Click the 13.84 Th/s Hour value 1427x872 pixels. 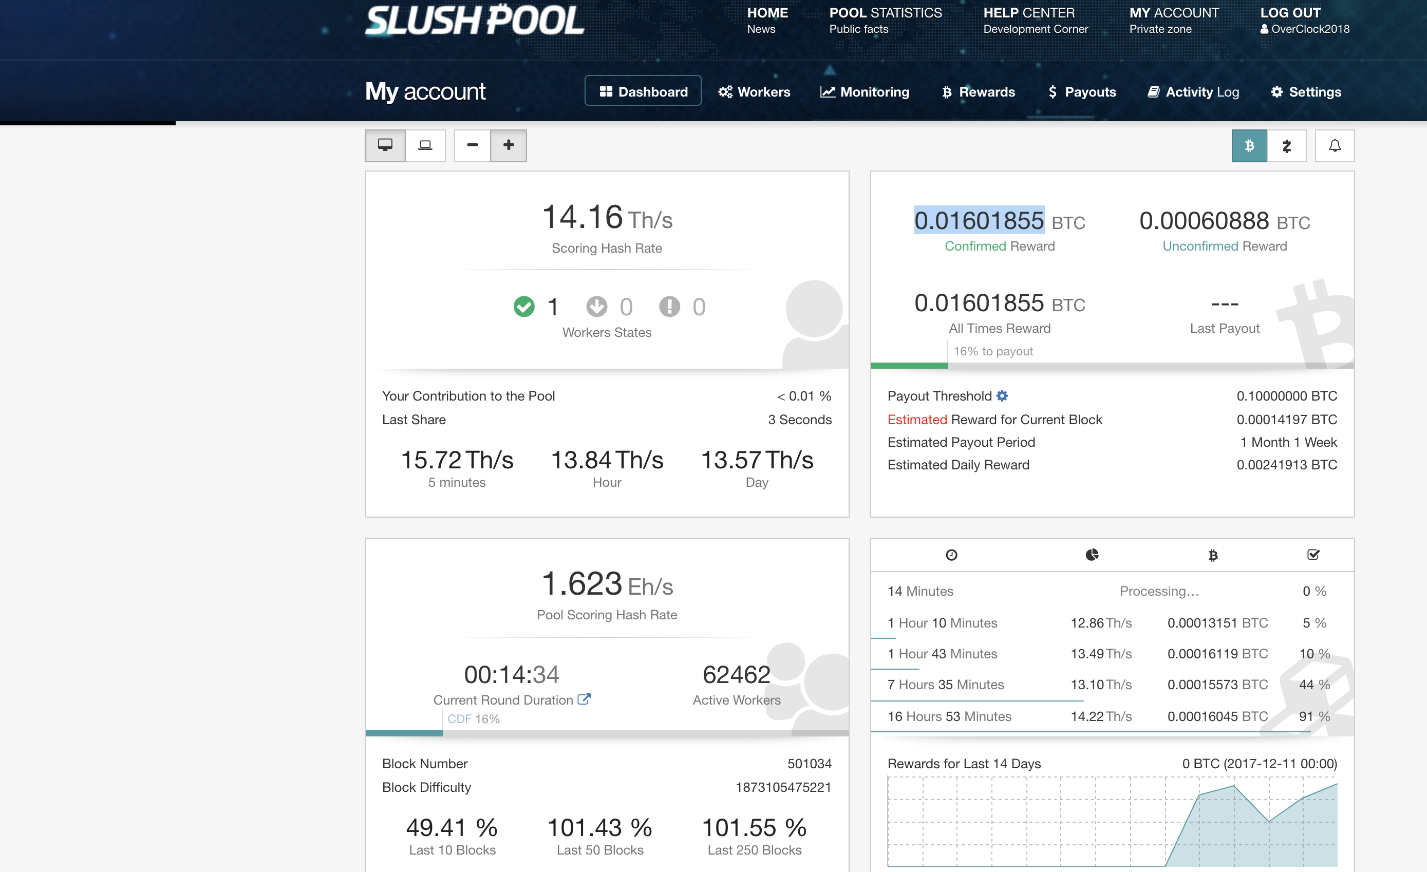pos(607,460)
